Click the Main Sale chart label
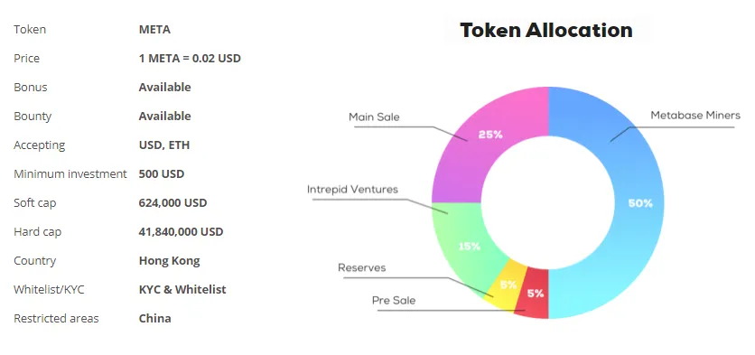 pos(374,117)
